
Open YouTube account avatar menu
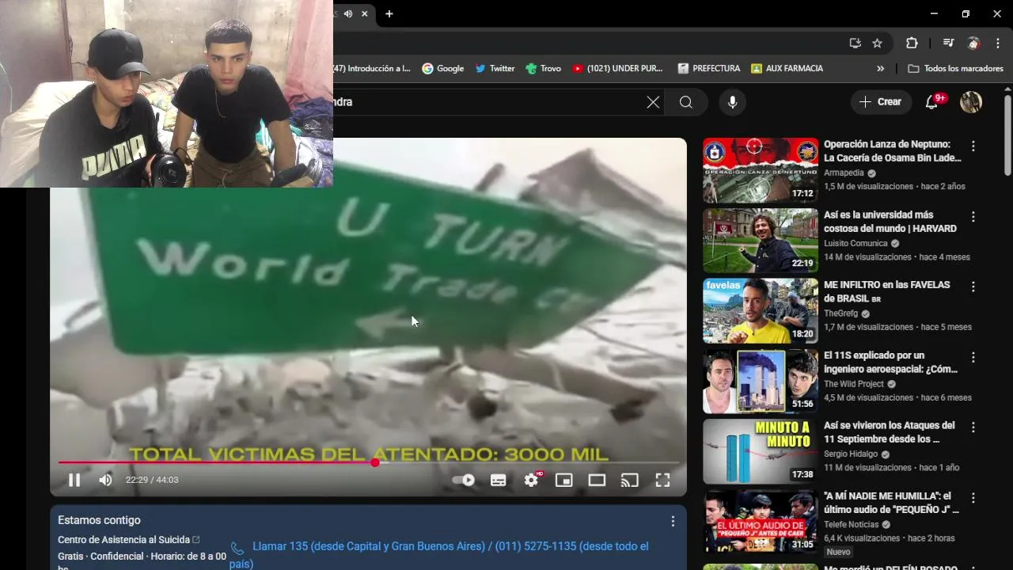pos(971,102)
